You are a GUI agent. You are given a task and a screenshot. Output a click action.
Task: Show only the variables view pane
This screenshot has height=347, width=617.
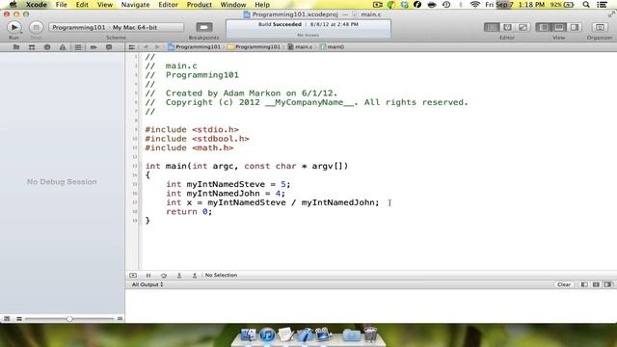click(584, 284)
